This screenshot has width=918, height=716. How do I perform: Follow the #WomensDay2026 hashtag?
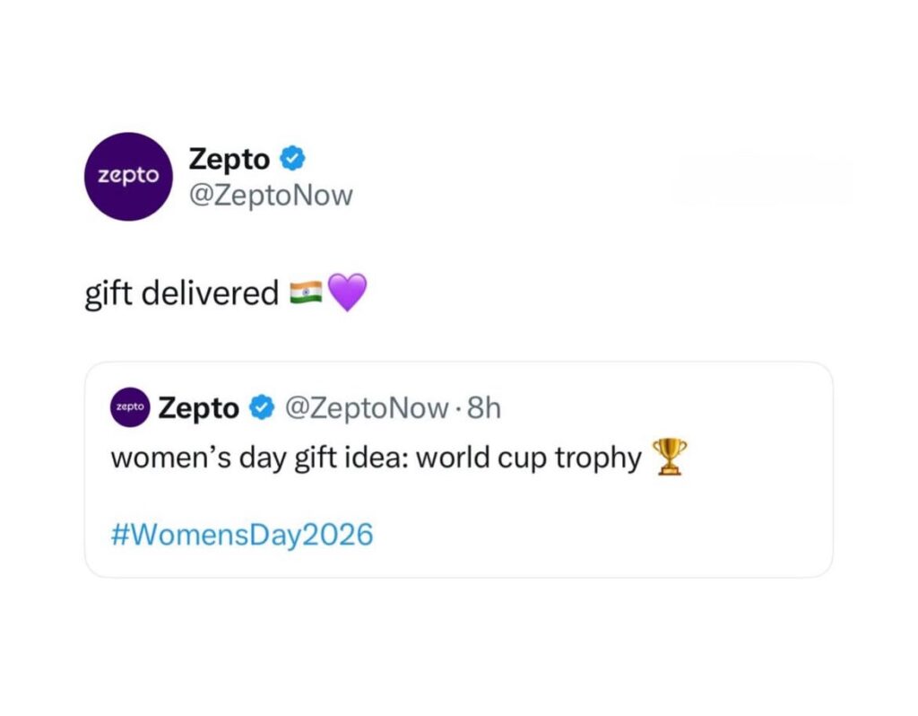241,535
